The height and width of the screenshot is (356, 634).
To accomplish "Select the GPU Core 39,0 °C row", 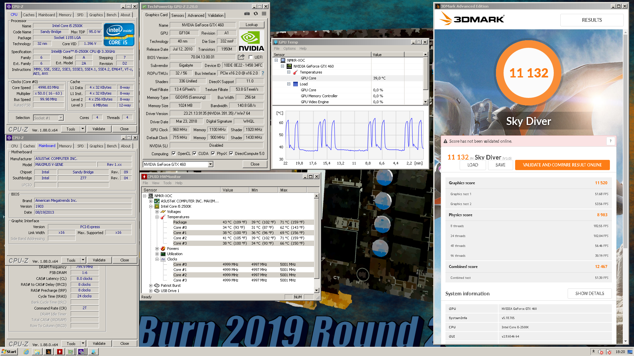I will 348,78.
